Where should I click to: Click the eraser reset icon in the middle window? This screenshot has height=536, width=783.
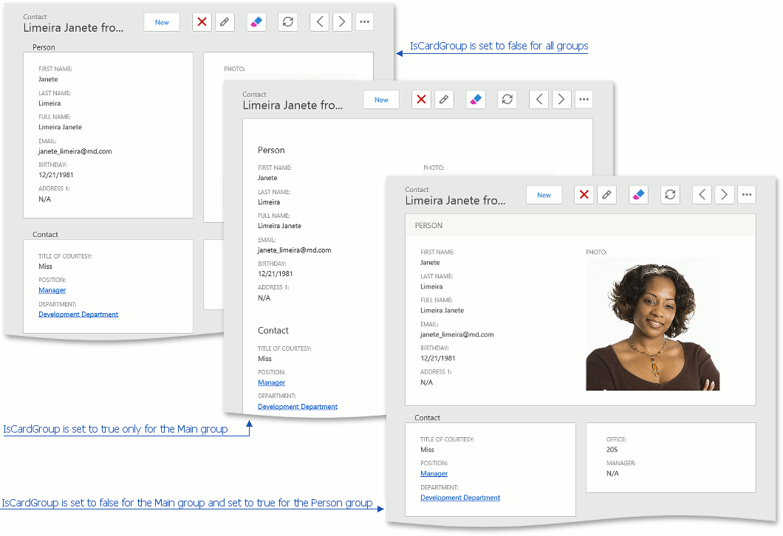pyautogui.click(x=476, y=100)
